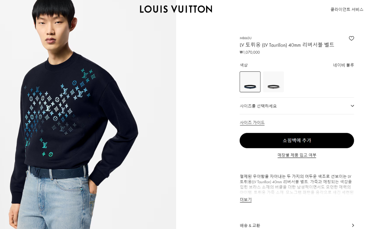This screenshot has height=229, width=368.
Task: Open the 사이즈 가이드 link
Action: [252, 123]
